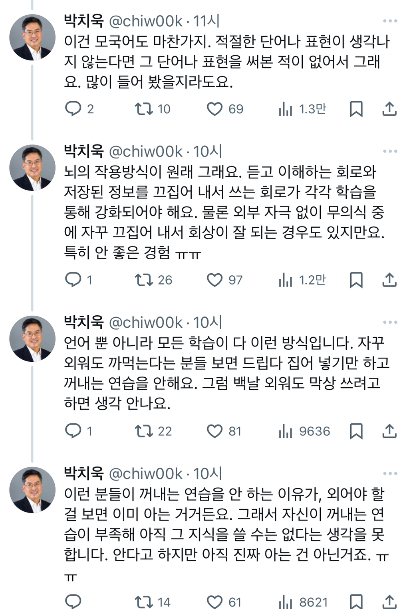This screenshot has height=609, width=409.
Task: Bookmark the tweet about 뇌의 작용방식
Action: [x=356, y=280]
